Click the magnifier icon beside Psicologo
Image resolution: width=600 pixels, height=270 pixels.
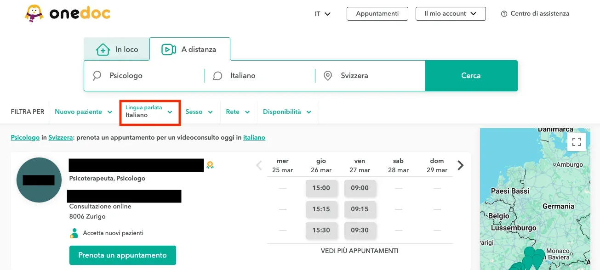coord(97,76)
